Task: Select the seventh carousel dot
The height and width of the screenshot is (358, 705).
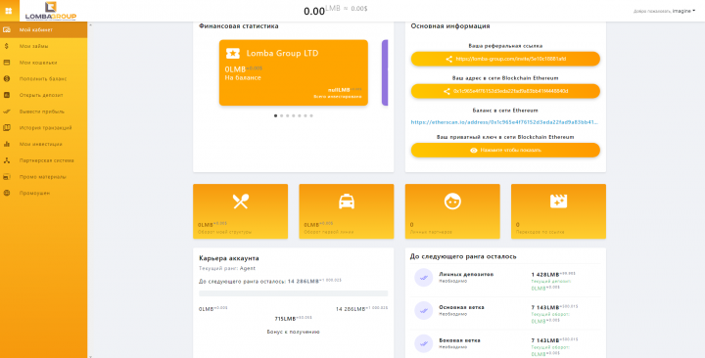Action: [x=311, y=115]
